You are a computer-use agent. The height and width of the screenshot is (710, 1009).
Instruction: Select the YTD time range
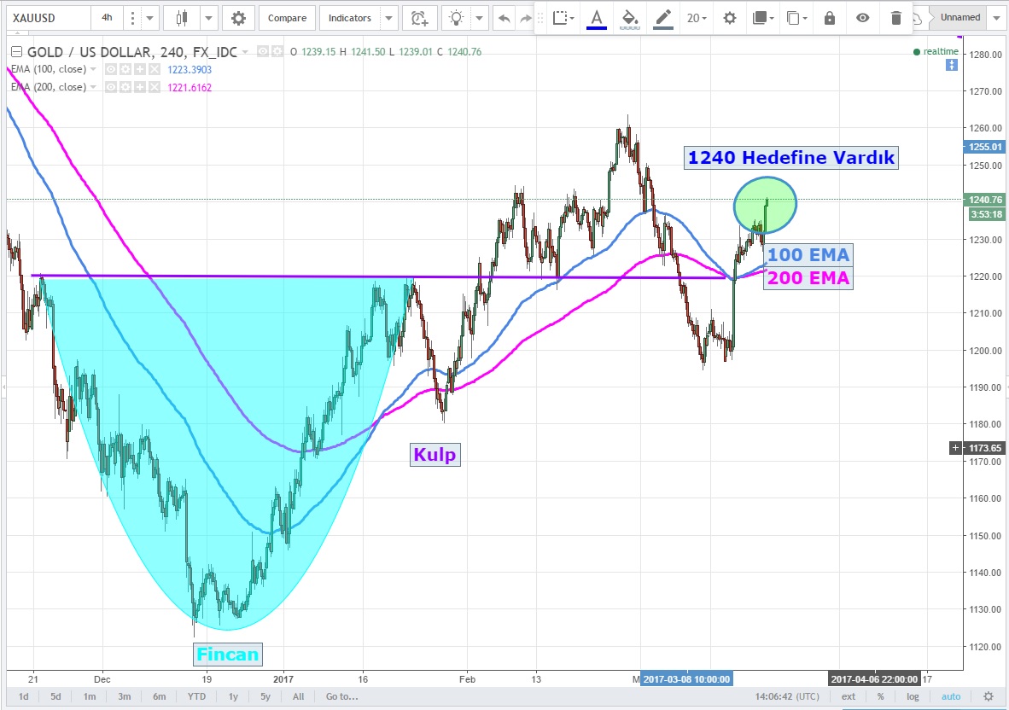196,696
